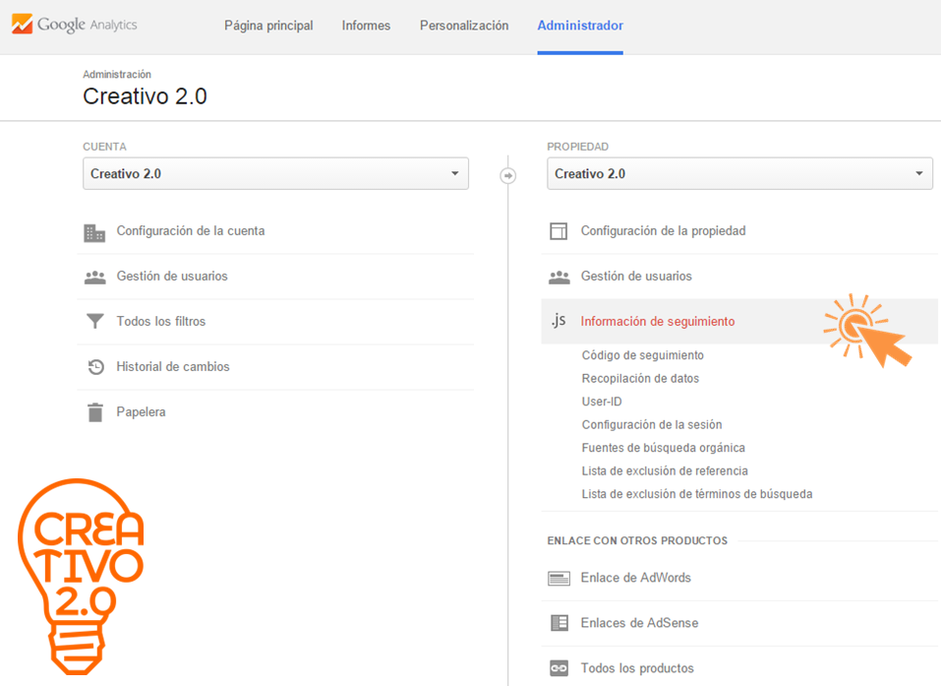Open Configuración de la propiedad

tap(663, 230)
